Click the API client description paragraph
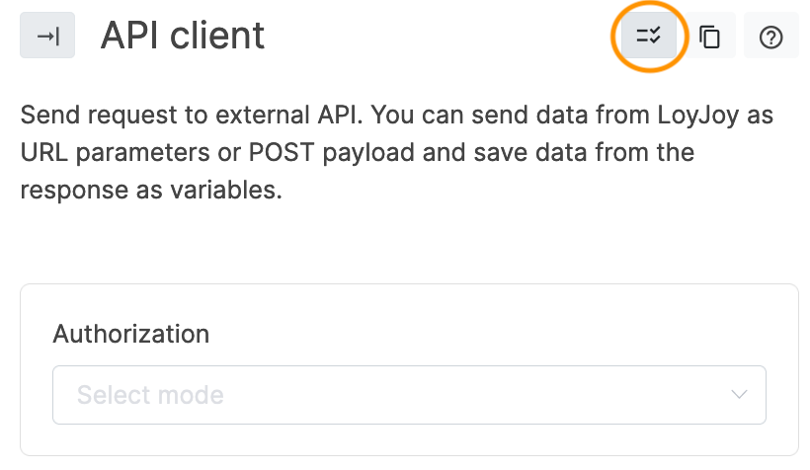810x470 pixels. [395, 153]
